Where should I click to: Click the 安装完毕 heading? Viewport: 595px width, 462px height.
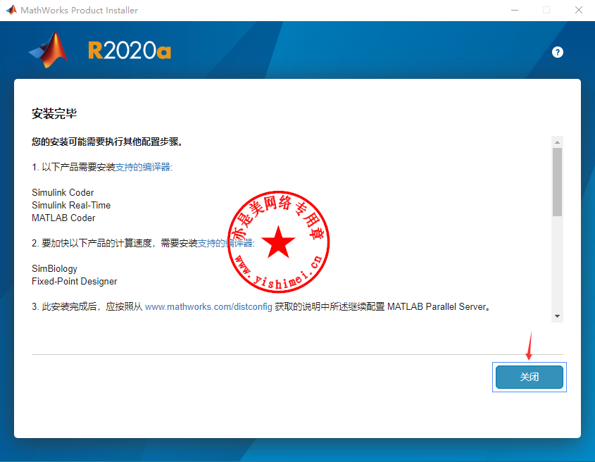(x=54, y=113)
